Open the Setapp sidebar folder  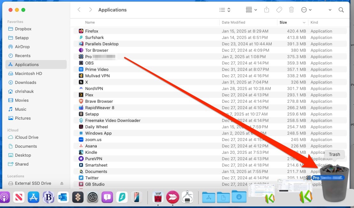(x=36, y=38)
